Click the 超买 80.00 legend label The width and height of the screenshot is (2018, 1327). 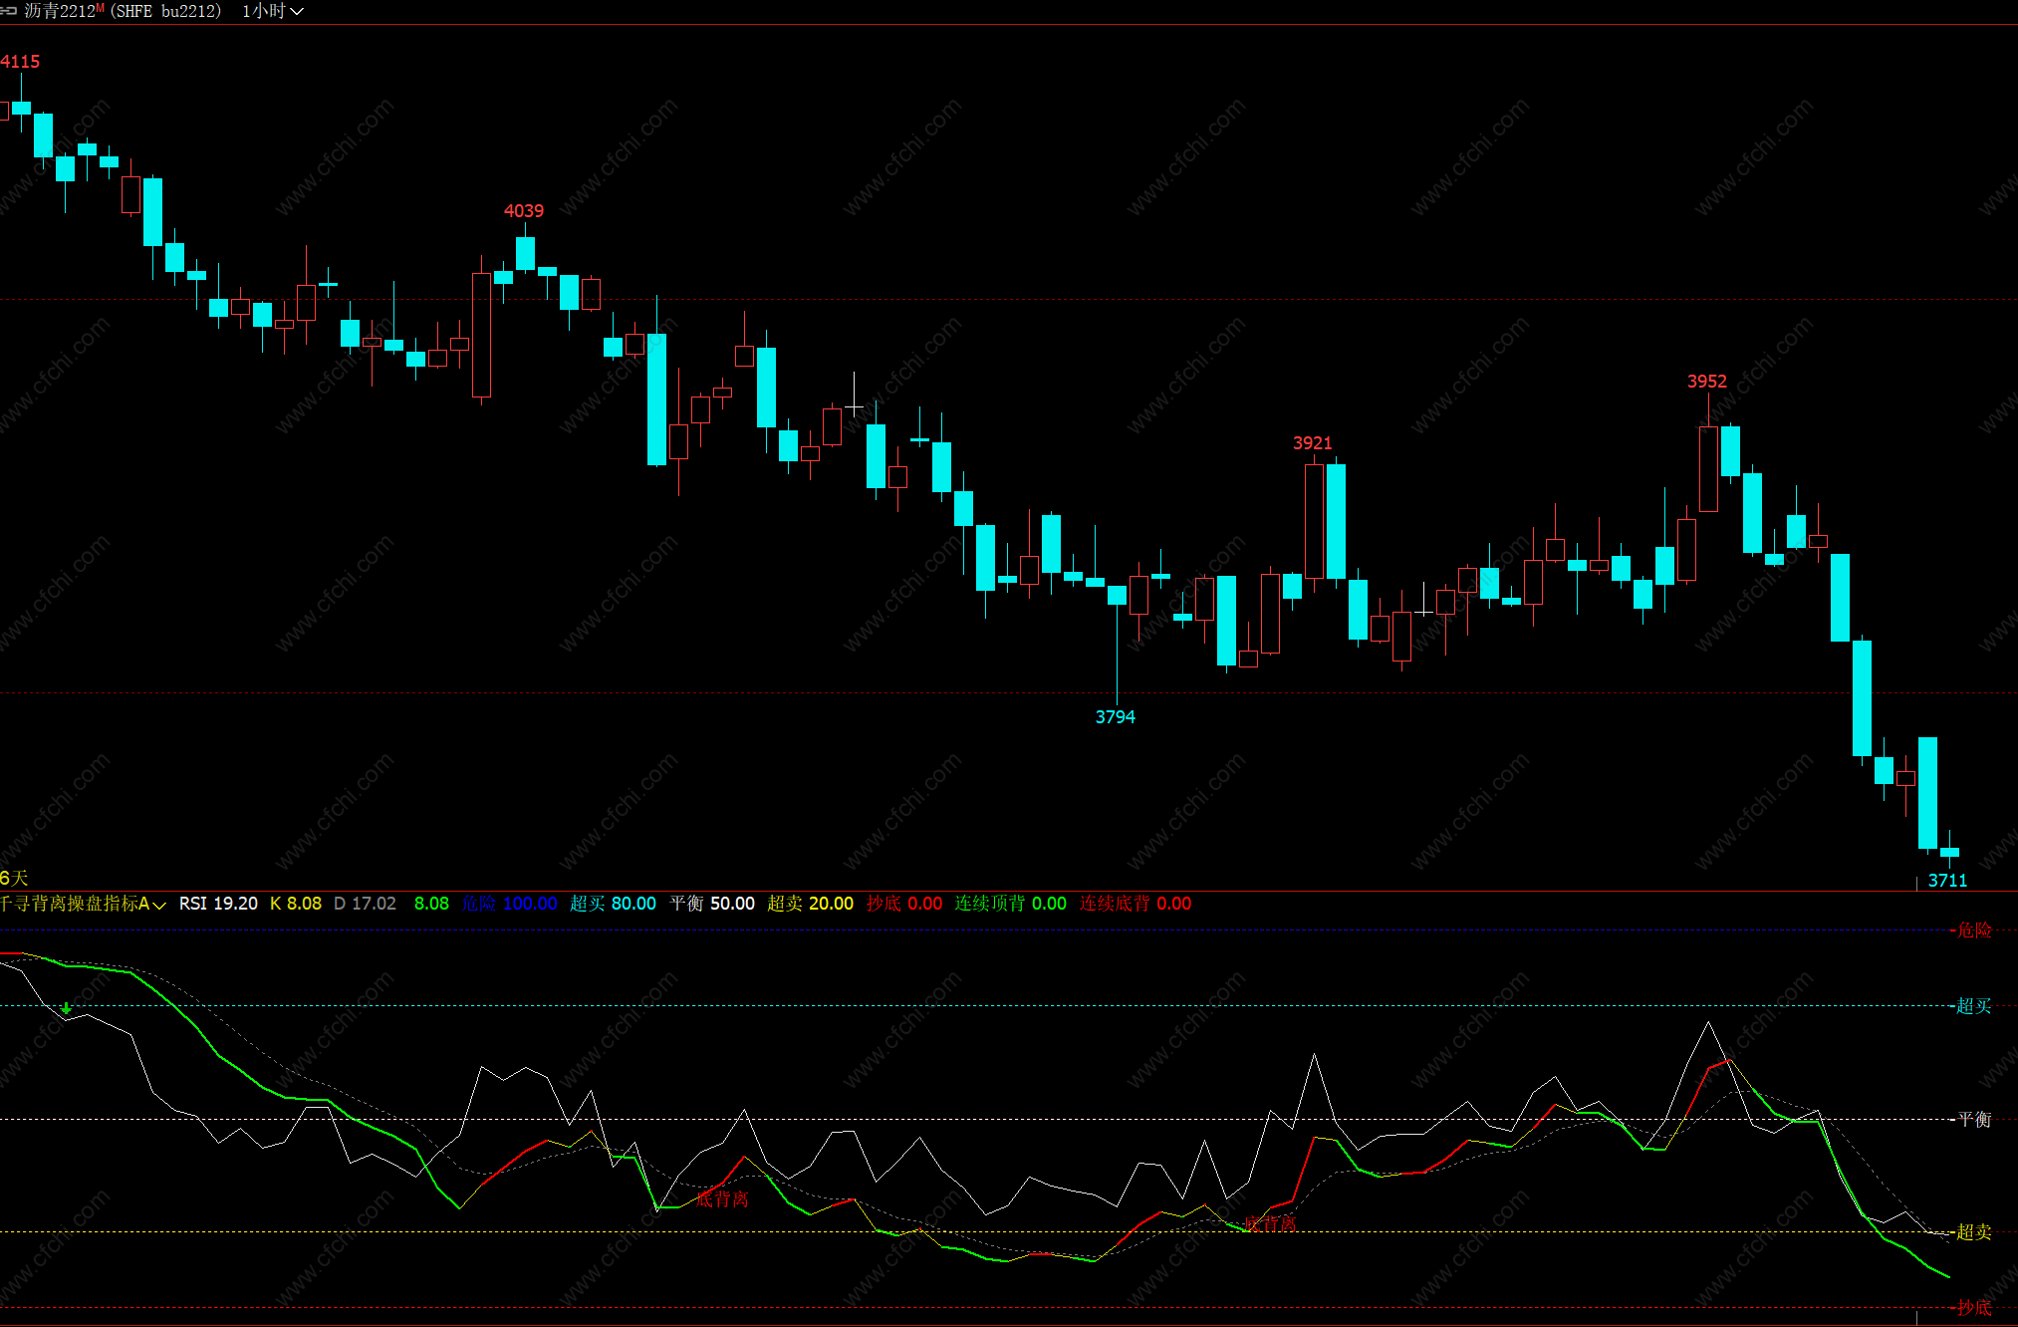613,904
